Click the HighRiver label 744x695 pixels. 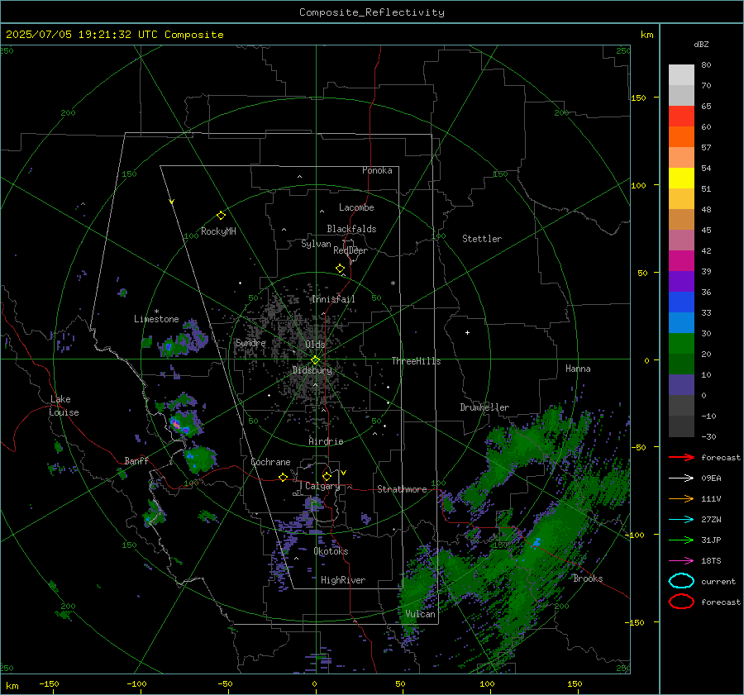343,580
